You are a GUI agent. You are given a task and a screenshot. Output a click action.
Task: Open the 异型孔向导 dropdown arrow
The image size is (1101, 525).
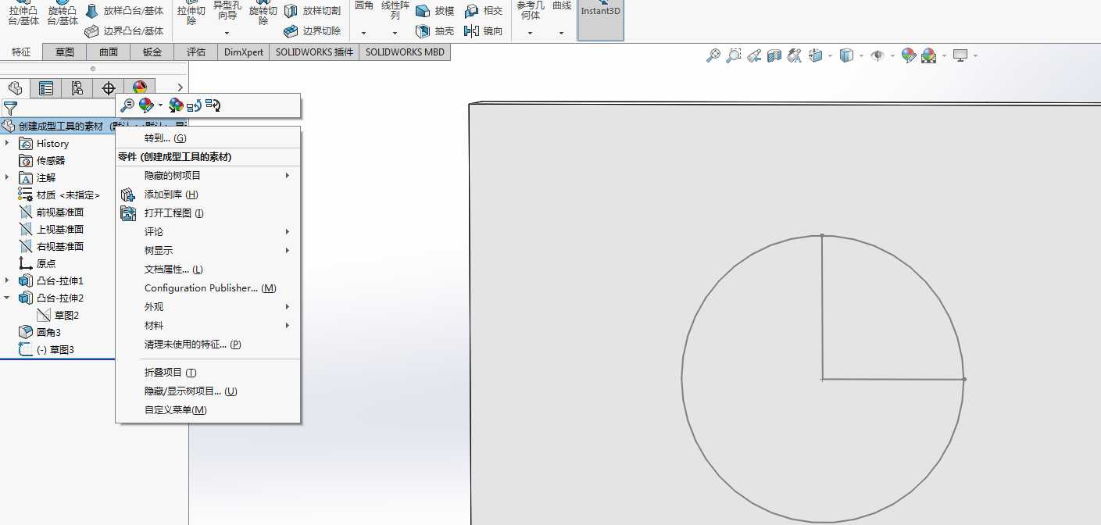pos(227,34)
